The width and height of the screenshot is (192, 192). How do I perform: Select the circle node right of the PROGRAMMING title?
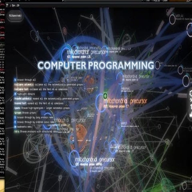point(157,65)
